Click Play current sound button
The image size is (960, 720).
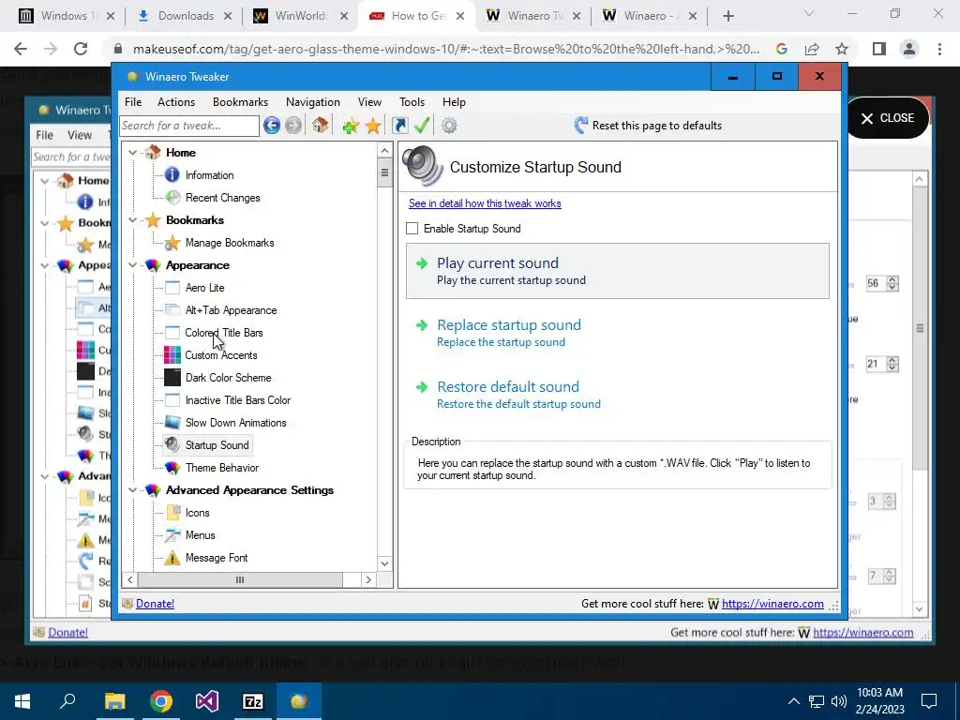coord(618,271)
